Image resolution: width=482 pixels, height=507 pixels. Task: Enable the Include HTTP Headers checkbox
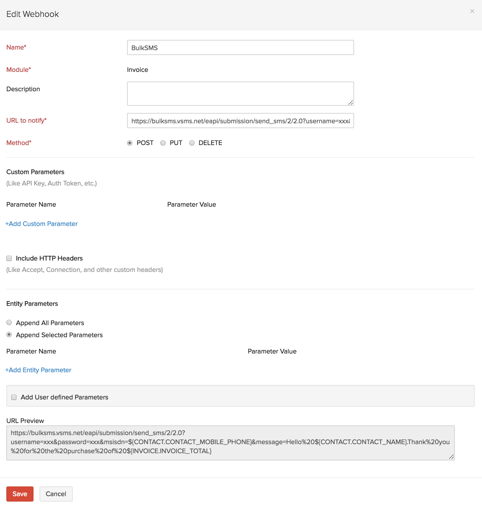tap(9, 258)
